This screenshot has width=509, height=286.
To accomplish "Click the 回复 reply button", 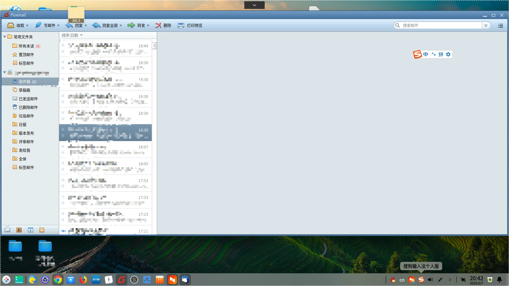I will point(74,25).
